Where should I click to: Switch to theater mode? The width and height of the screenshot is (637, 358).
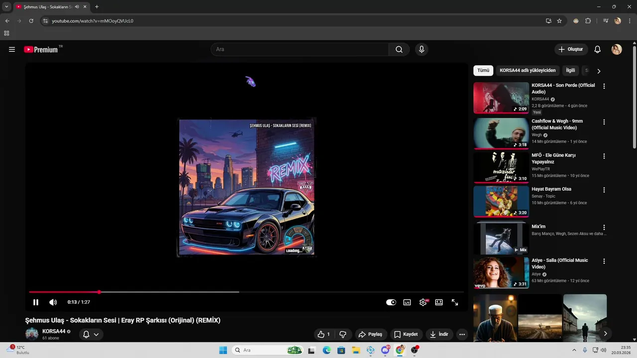point(439,302)
